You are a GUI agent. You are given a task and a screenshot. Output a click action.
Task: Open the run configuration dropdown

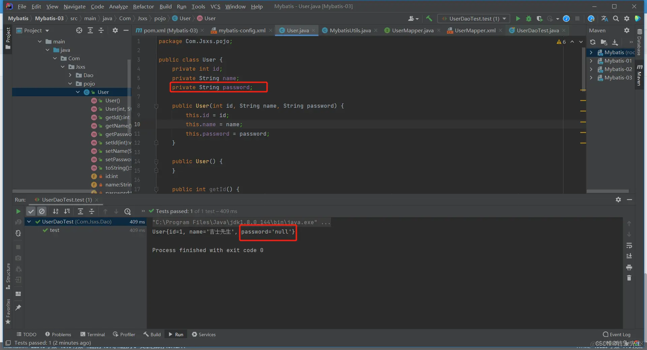[473, 19]
